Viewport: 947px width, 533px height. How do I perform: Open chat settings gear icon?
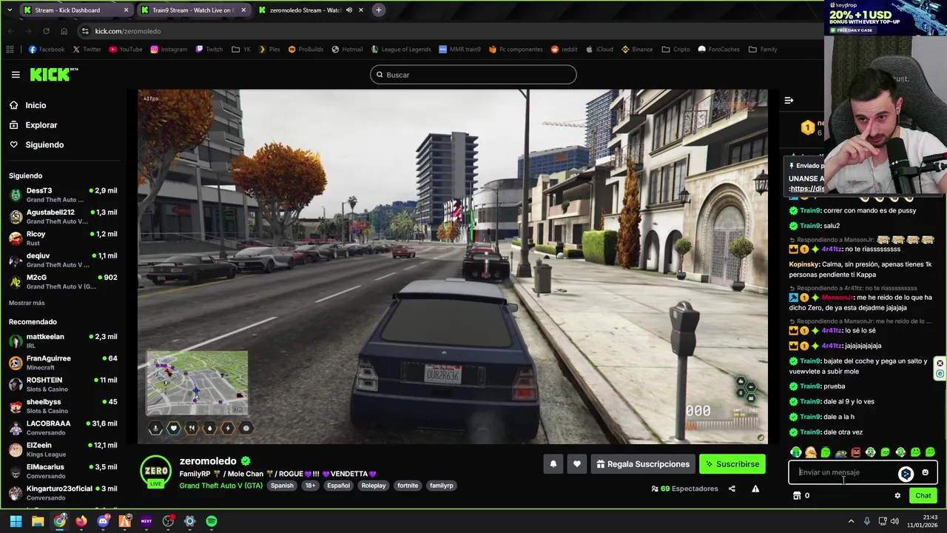(897, 496)
